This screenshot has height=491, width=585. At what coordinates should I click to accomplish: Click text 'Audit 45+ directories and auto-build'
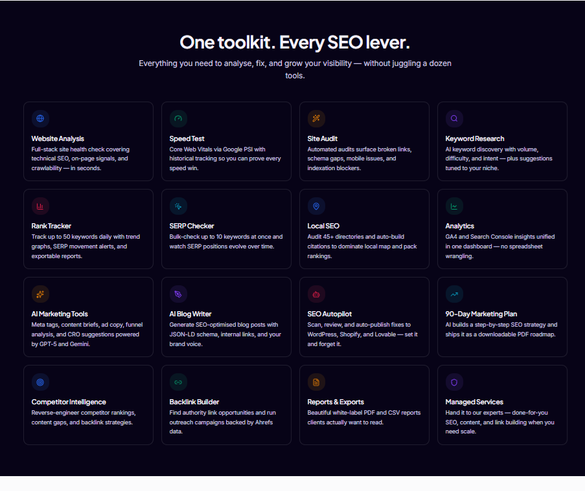356,237
